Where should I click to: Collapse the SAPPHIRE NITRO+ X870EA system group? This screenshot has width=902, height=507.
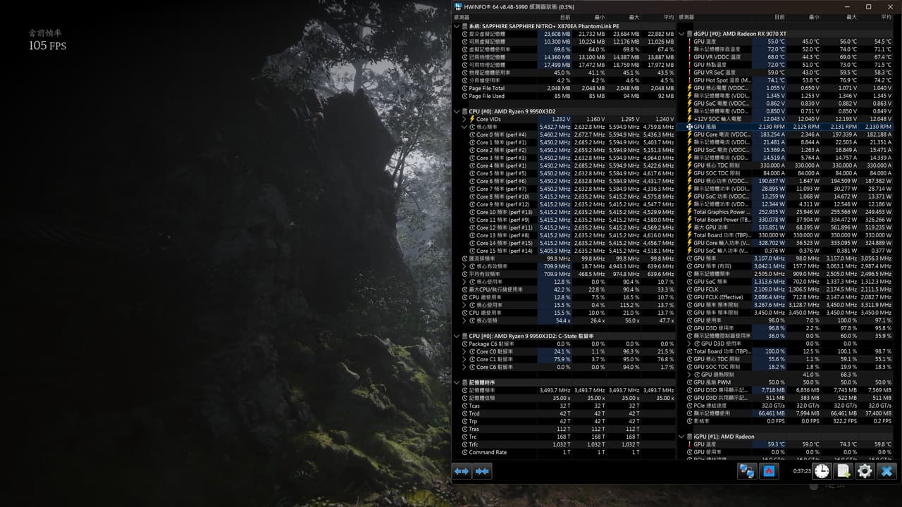[457, 26]
